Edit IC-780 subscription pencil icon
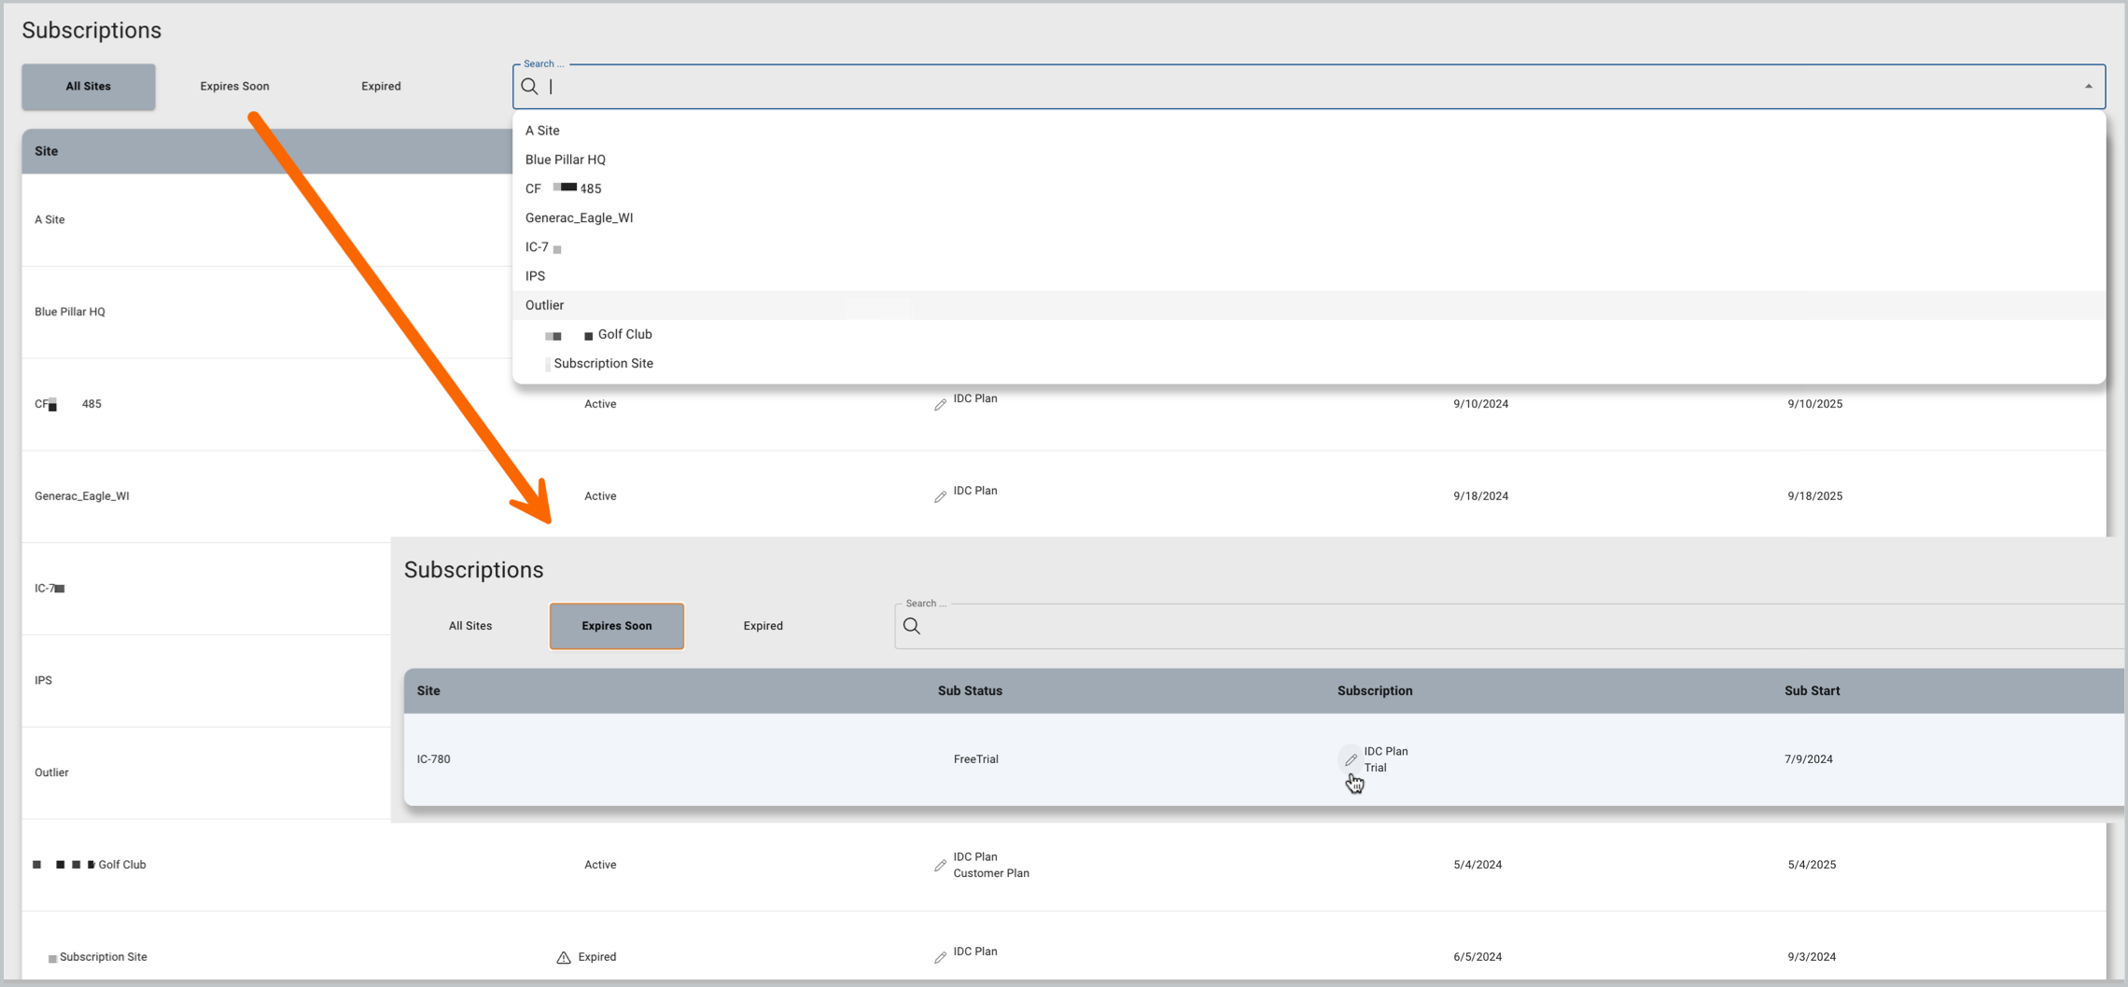2128x987 pixels. coord(1351,760)
